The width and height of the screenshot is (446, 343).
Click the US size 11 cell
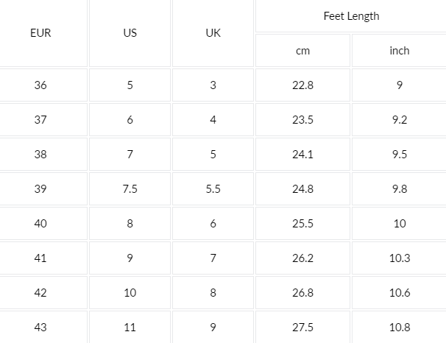point(130,327)
